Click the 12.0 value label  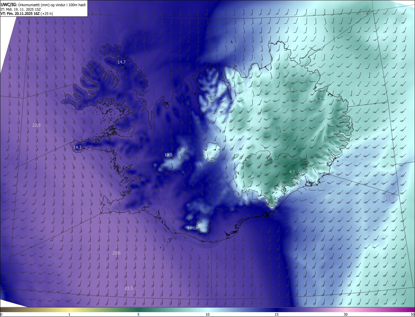coord(388,198)
